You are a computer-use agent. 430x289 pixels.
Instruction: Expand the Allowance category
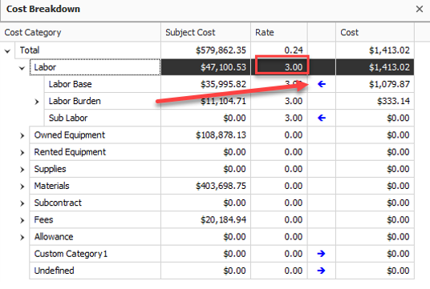[22, 237]
